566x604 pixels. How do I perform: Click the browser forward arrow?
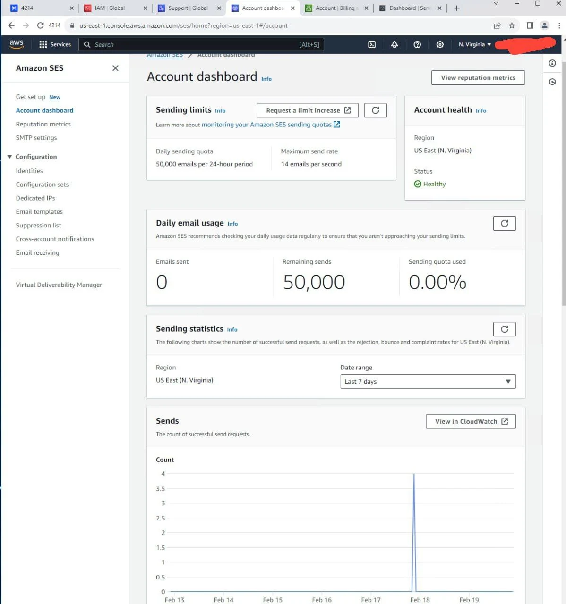point(26,25)
